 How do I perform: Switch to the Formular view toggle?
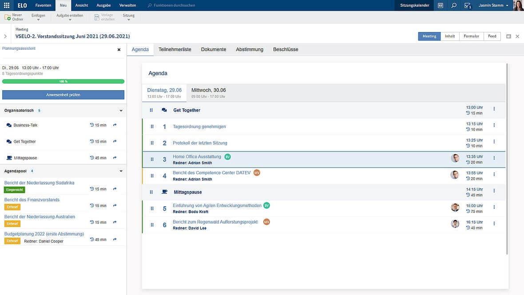click(471, 36)
